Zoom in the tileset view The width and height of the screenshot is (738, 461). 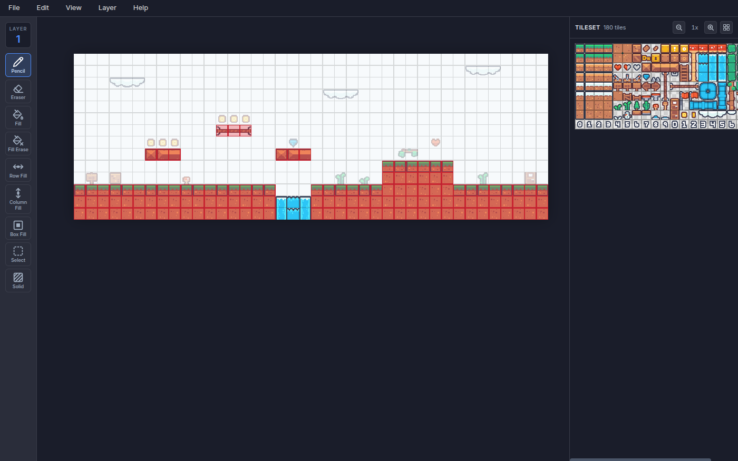711,27
